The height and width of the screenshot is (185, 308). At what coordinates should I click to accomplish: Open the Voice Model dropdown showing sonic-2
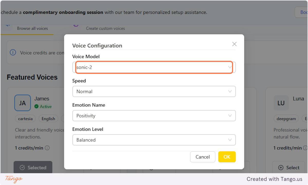[154, 67]
